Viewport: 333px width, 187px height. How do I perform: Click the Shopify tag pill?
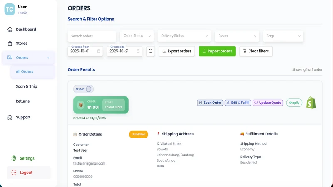pyautogui.click(x=294, y=103)
